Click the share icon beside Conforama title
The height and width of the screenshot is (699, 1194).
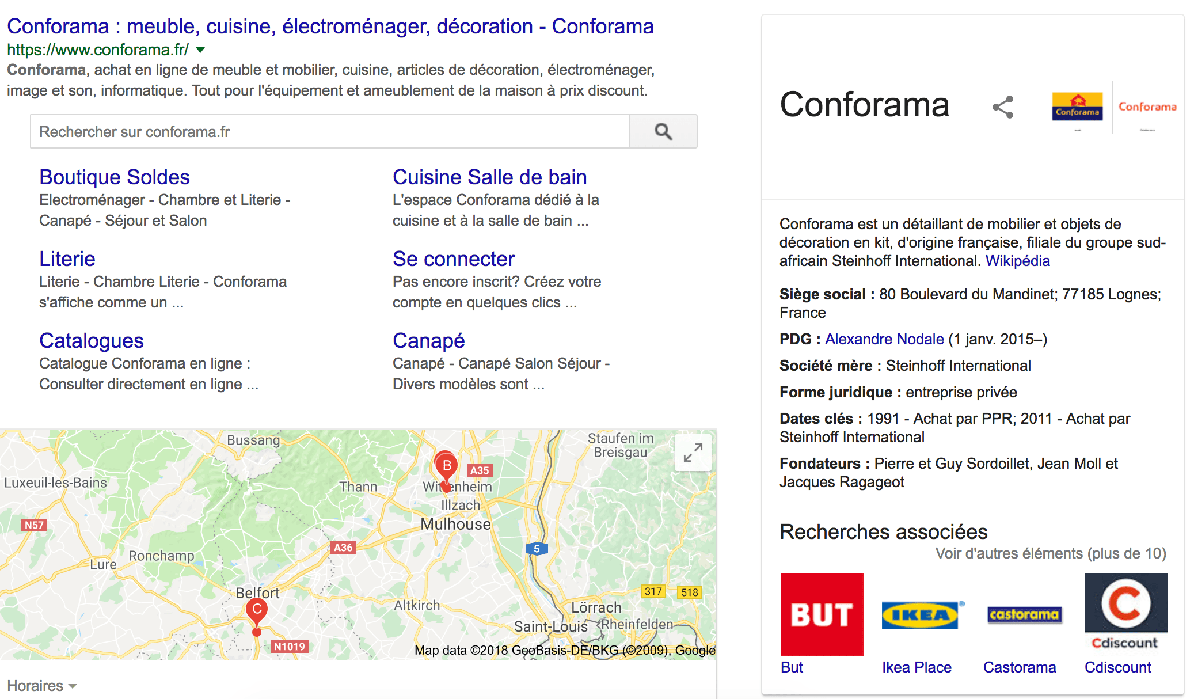pyautogui.click(x=1002, y=107)
